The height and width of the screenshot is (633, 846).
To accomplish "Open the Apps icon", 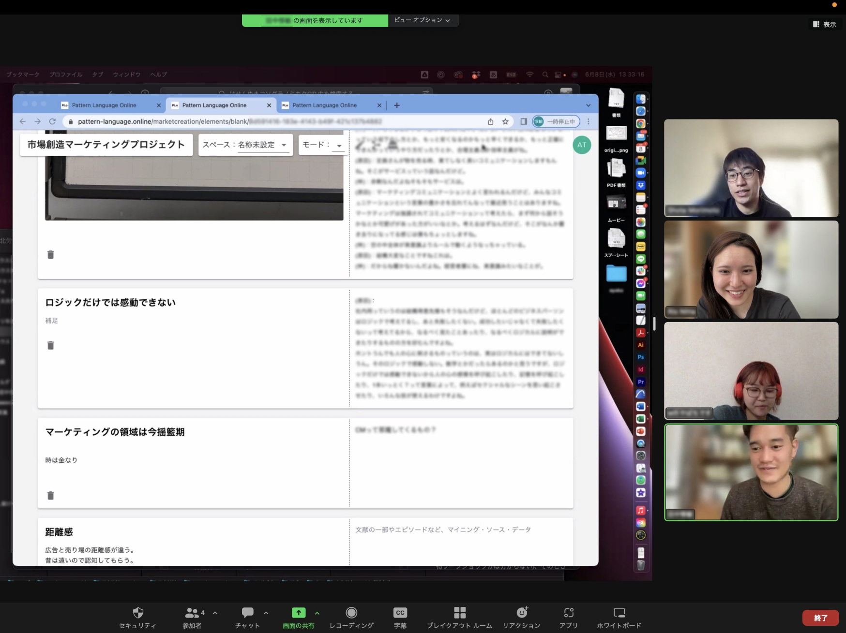I will click(569, 613).
